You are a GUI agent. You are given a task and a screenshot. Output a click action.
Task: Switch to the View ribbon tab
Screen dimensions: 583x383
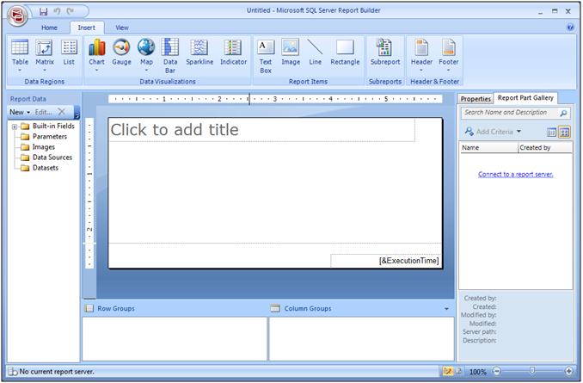coord(121,28)
